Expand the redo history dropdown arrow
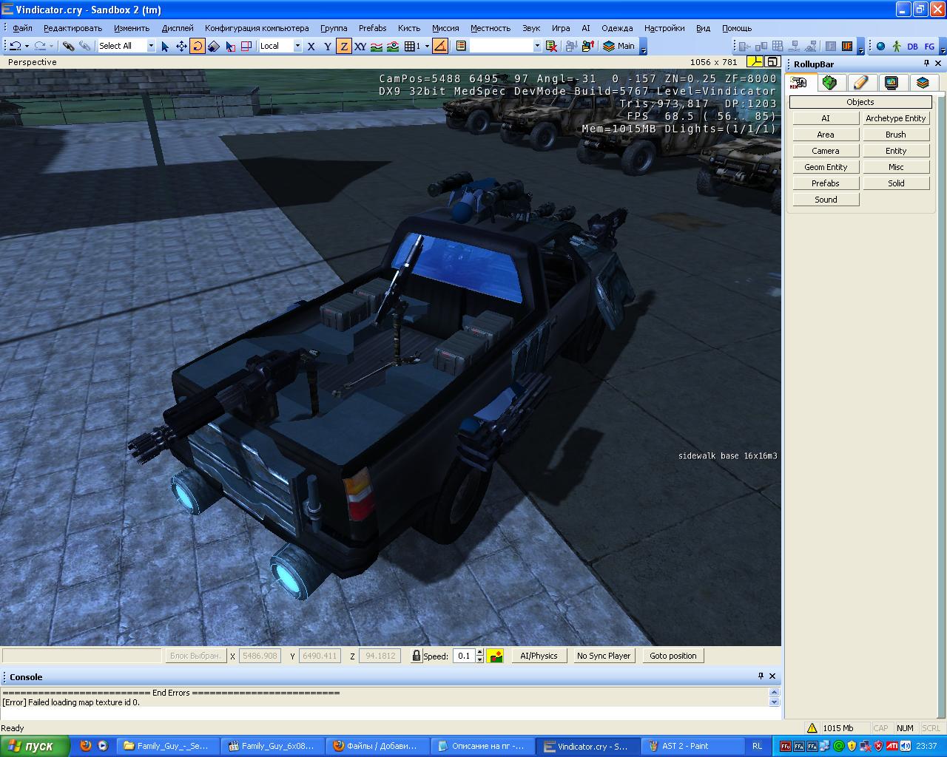The height and width of the screenshot is (757, 947). pyautogui.click(x=51, y=46)
